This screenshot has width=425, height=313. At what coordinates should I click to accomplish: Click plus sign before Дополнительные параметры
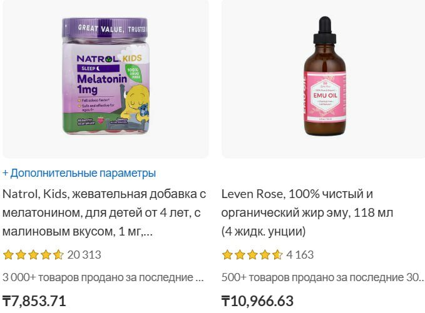(x=5, y=173)
